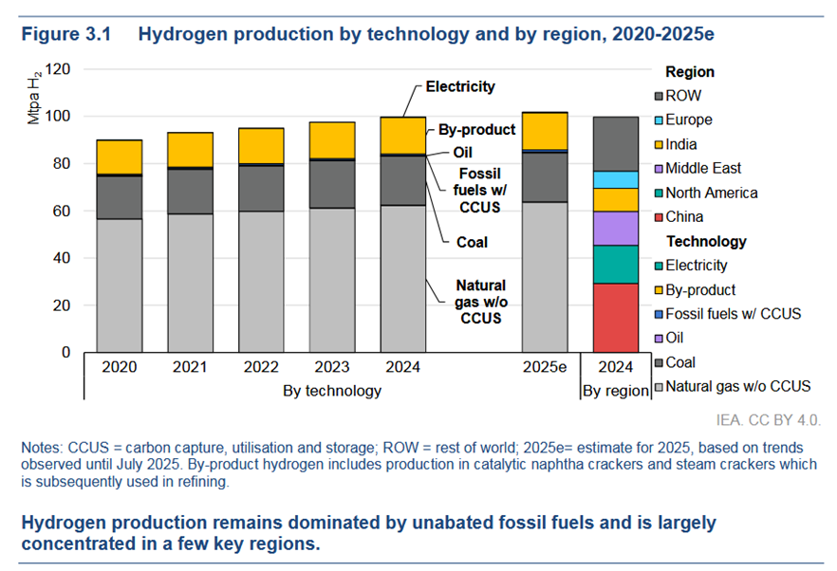This screenshot has height=571, width=837.
Task: Click the India legend swatch under Region
Action: point(657,144)
